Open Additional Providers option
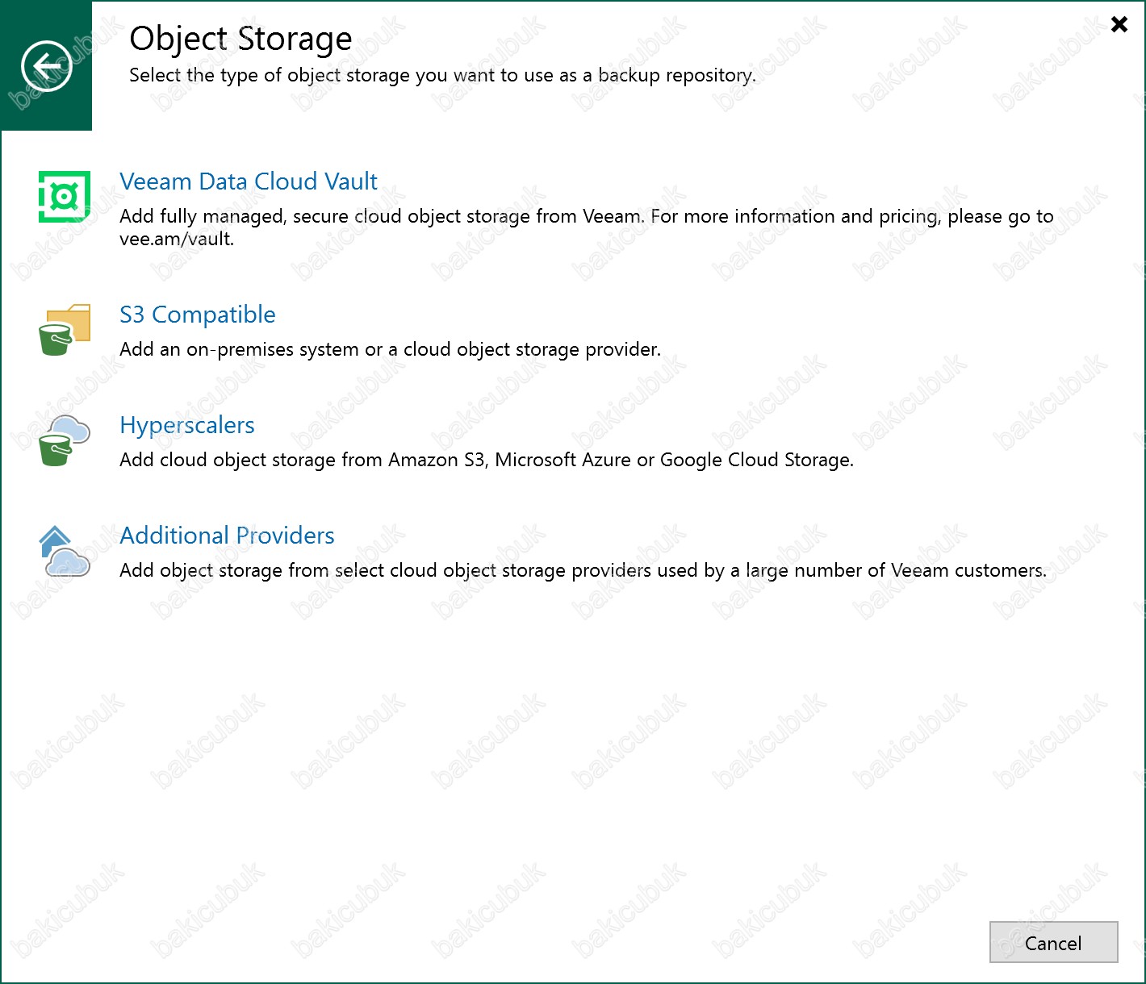The image size is (1146, 984). tap(227, 536)
